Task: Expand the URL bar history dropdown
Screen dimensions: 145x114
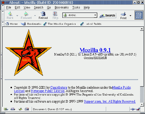Action: (95, 15)
